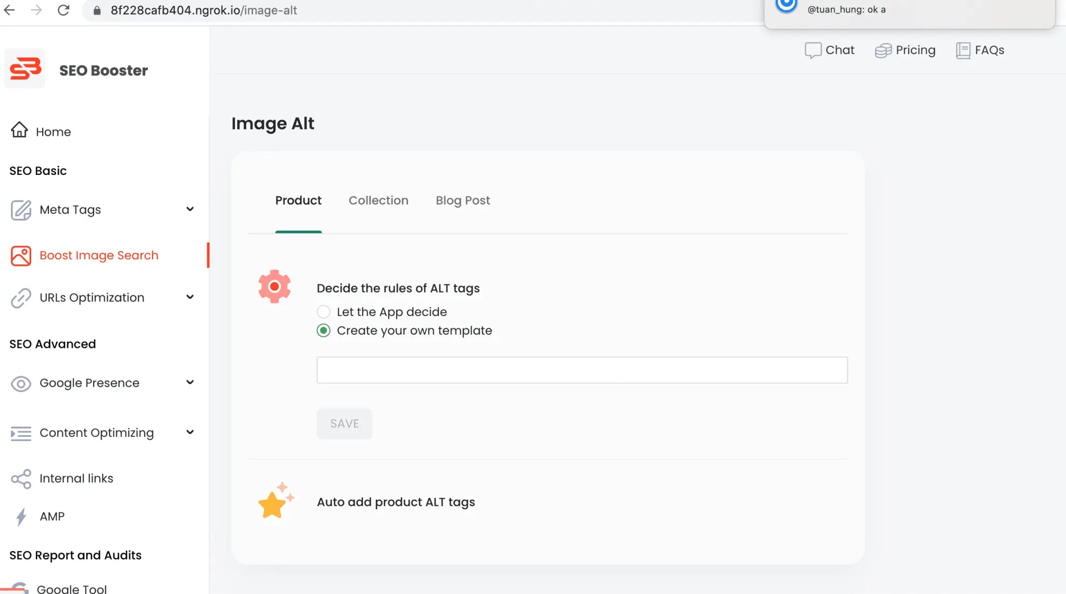Open the Pricing link
This screenshot has height=594, width=1066.
click(x=905, y=50)
